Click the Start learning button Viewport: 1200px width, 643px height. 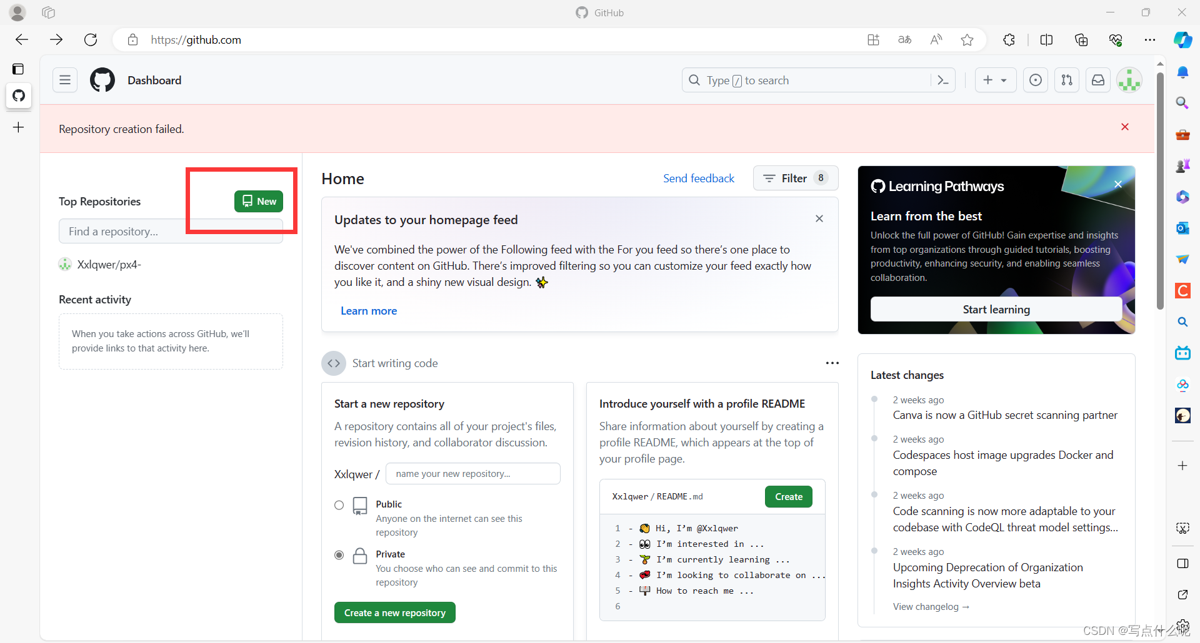[996, 309]
